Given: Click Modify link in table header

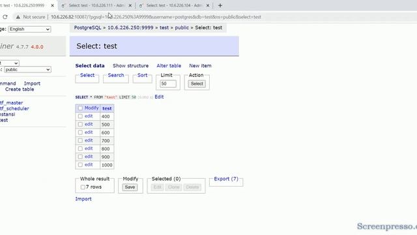Looking at the screenshot, I should coord(91,108).
